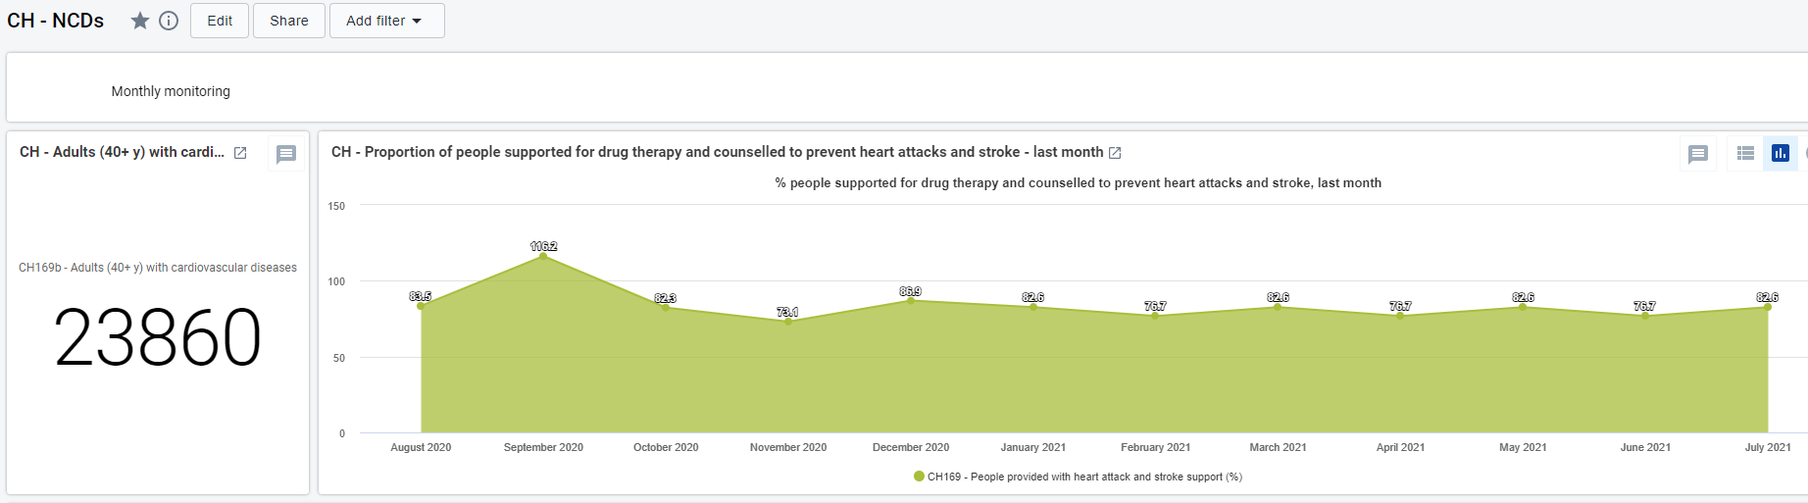Switch Proportion chart to table view
Image resolution: width=1808 pixels, height=503 pixels.
(1745, 153)
